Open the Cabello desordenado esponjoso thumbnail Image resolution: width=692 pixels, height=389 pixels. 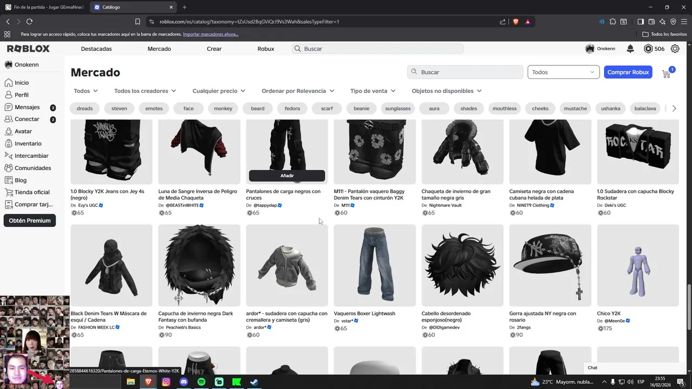tap(462, 265)
